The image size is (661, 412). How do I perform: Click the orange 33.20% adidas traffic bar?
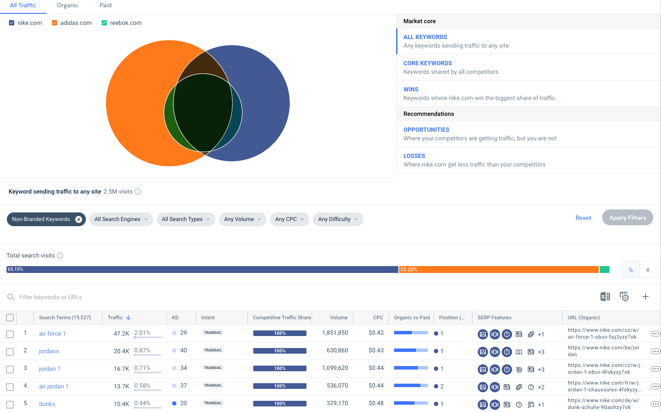(499, 270)
